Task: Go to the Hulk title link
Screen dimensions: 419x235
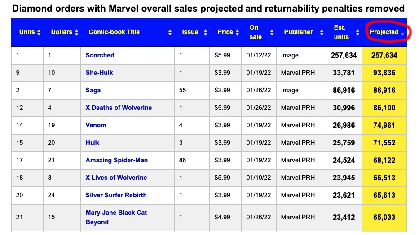Action: coord(93,143)
